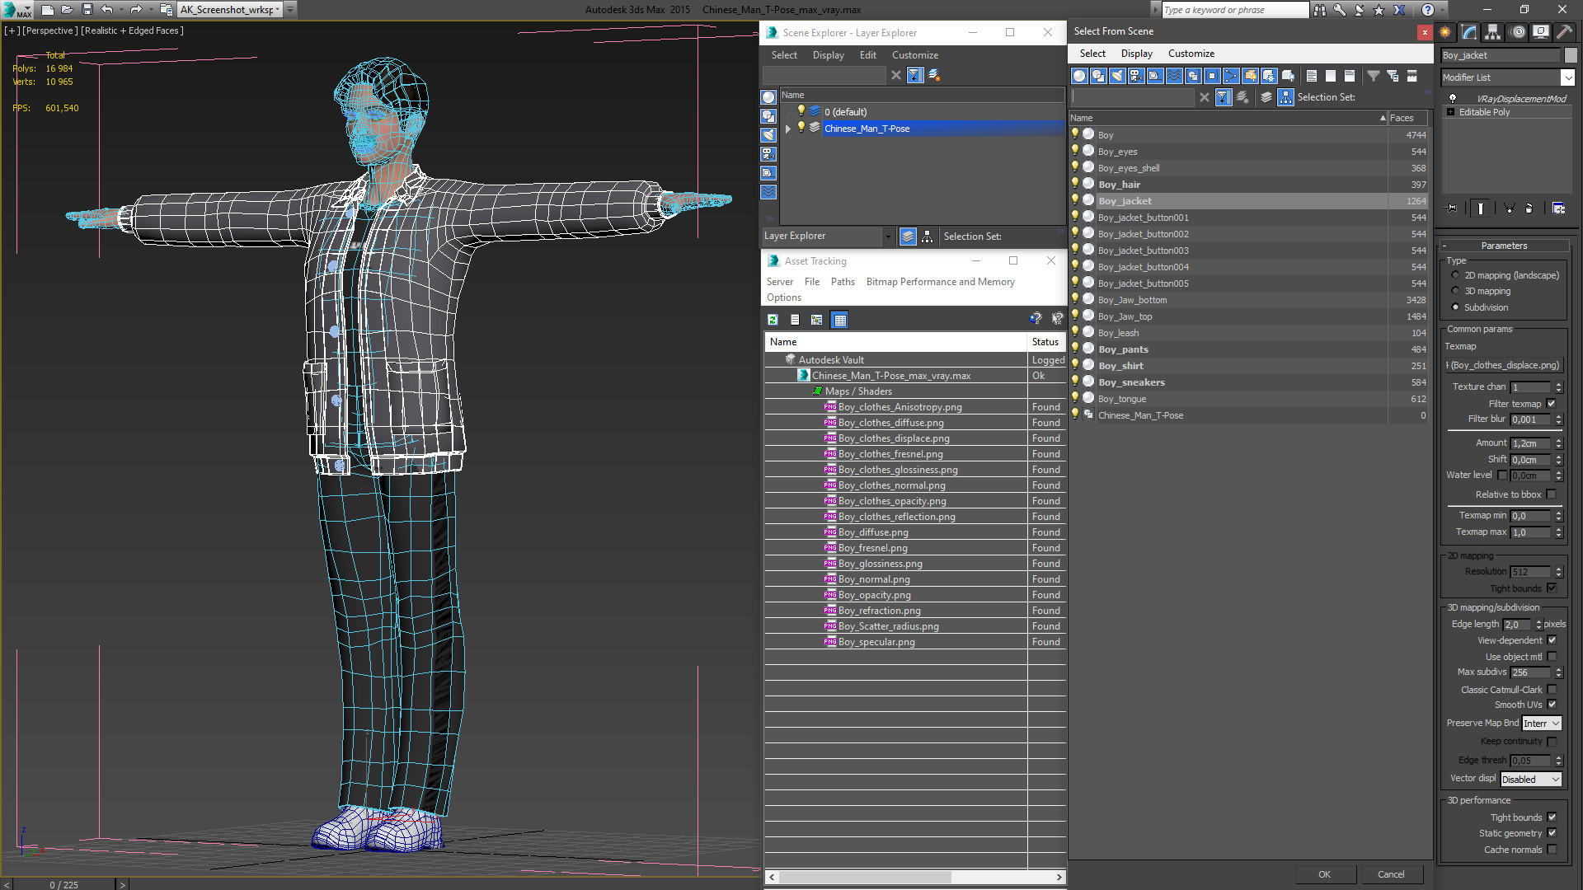The width and height of the screenshot is (1583, 890).
Task: Enable Relative to bbox checkbox
Action: click(x=1551, y=494)
